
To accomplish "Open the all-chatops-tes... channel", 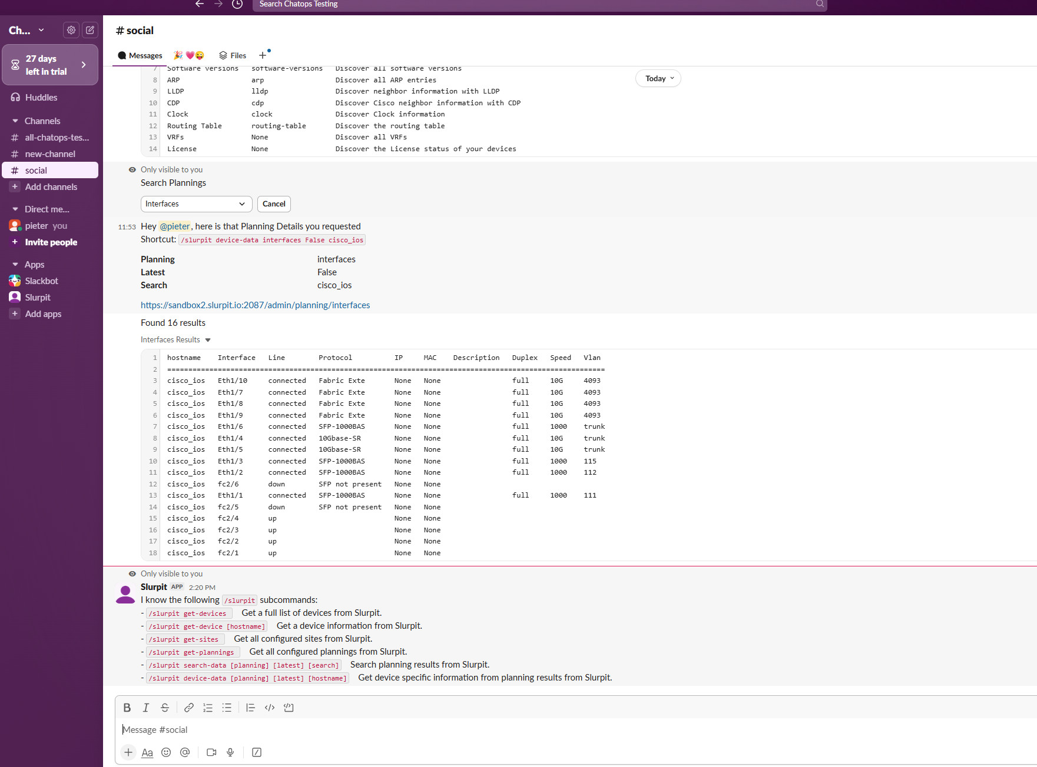I will point(50,138).
